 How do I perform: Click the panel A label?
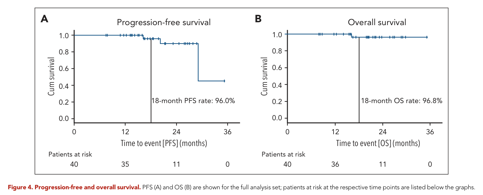click(45, 19)
